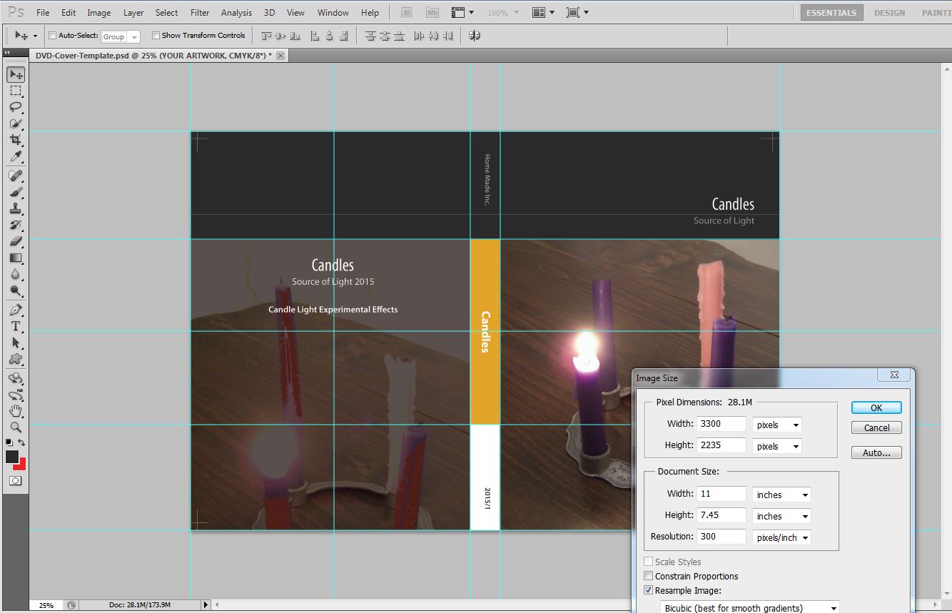Image resolution: width=952 pixels, height=613 pixels.
Task: Open the View Extras dropdown
Action: [x=462, y=13]
